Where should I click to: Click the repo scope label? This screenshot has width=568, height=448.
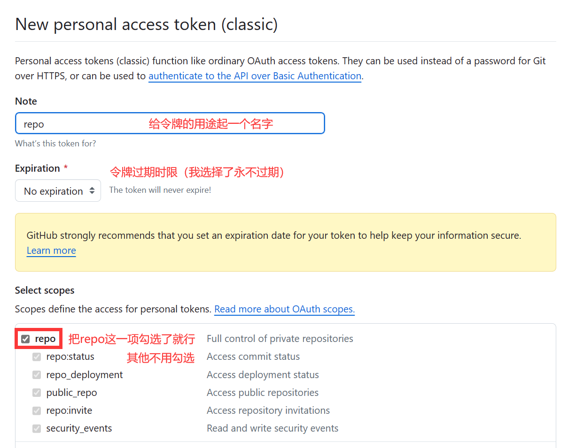(45, 339)
